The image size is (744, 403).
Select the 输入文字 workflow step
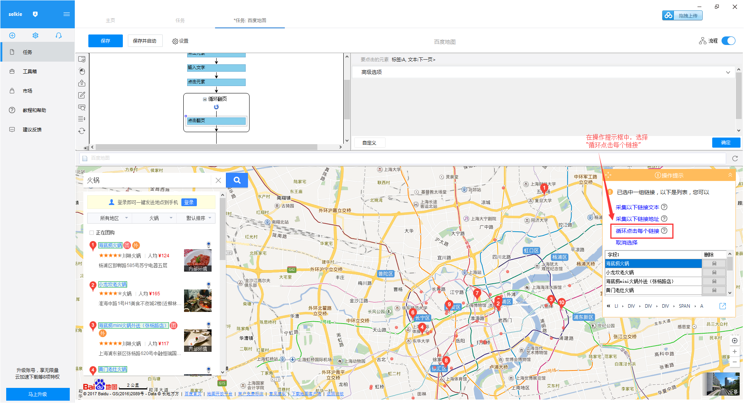pos(216,68)
